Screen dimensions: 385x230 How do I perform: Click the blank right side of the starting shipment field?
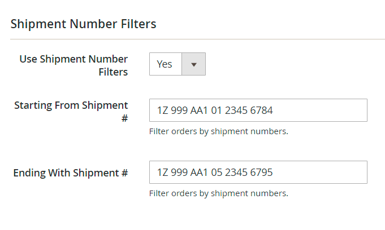tap(328, 110)
